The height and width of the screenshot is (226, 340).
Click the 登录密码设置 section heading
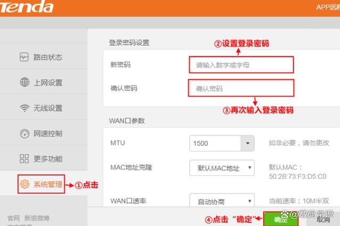coord(129,43)
